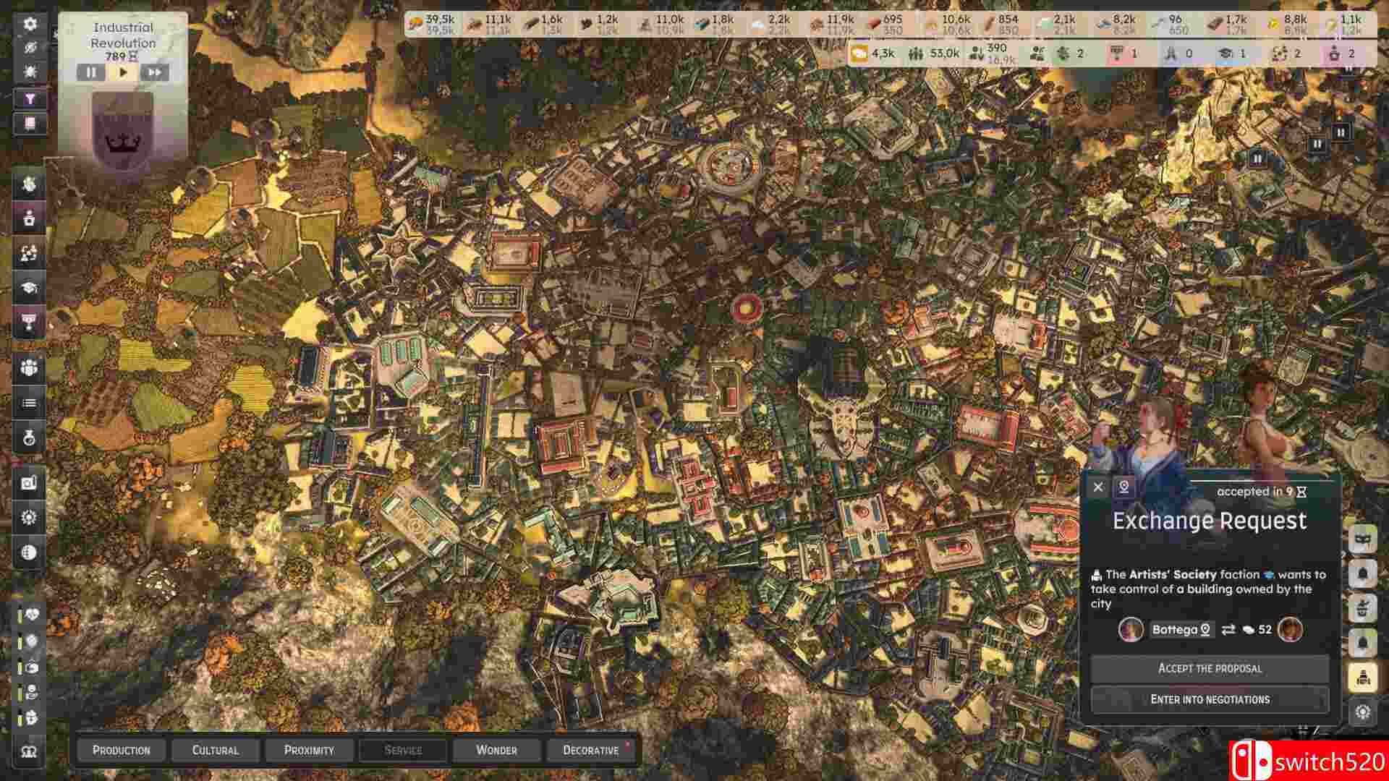Click the Bottega building location link
Screen dimensions: 1389x781
pos(1181,630)
